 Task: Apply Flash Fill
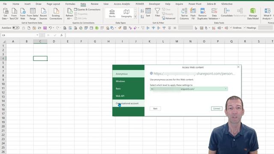pyautogui.click(x=193, y=14)
